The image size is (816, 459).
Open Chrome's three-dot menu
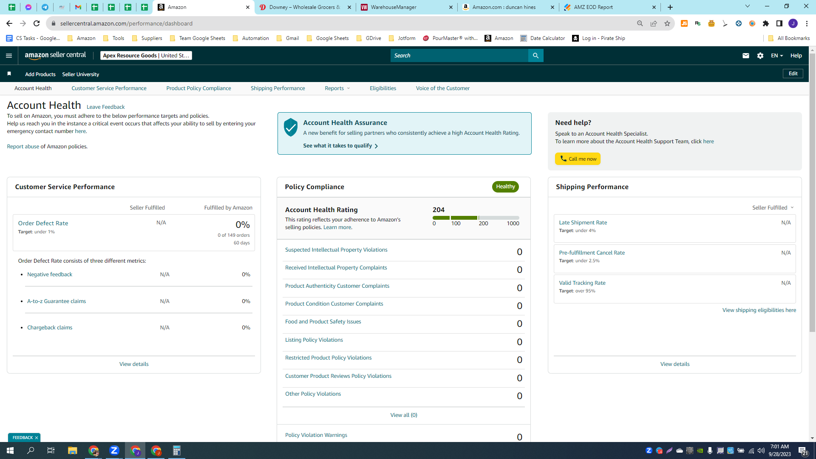[807, 23]
